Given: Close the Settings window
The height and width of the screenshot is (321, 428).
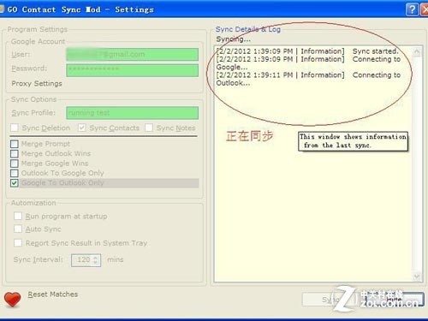Looking at the screenshot, I should (x=425, y=9).
